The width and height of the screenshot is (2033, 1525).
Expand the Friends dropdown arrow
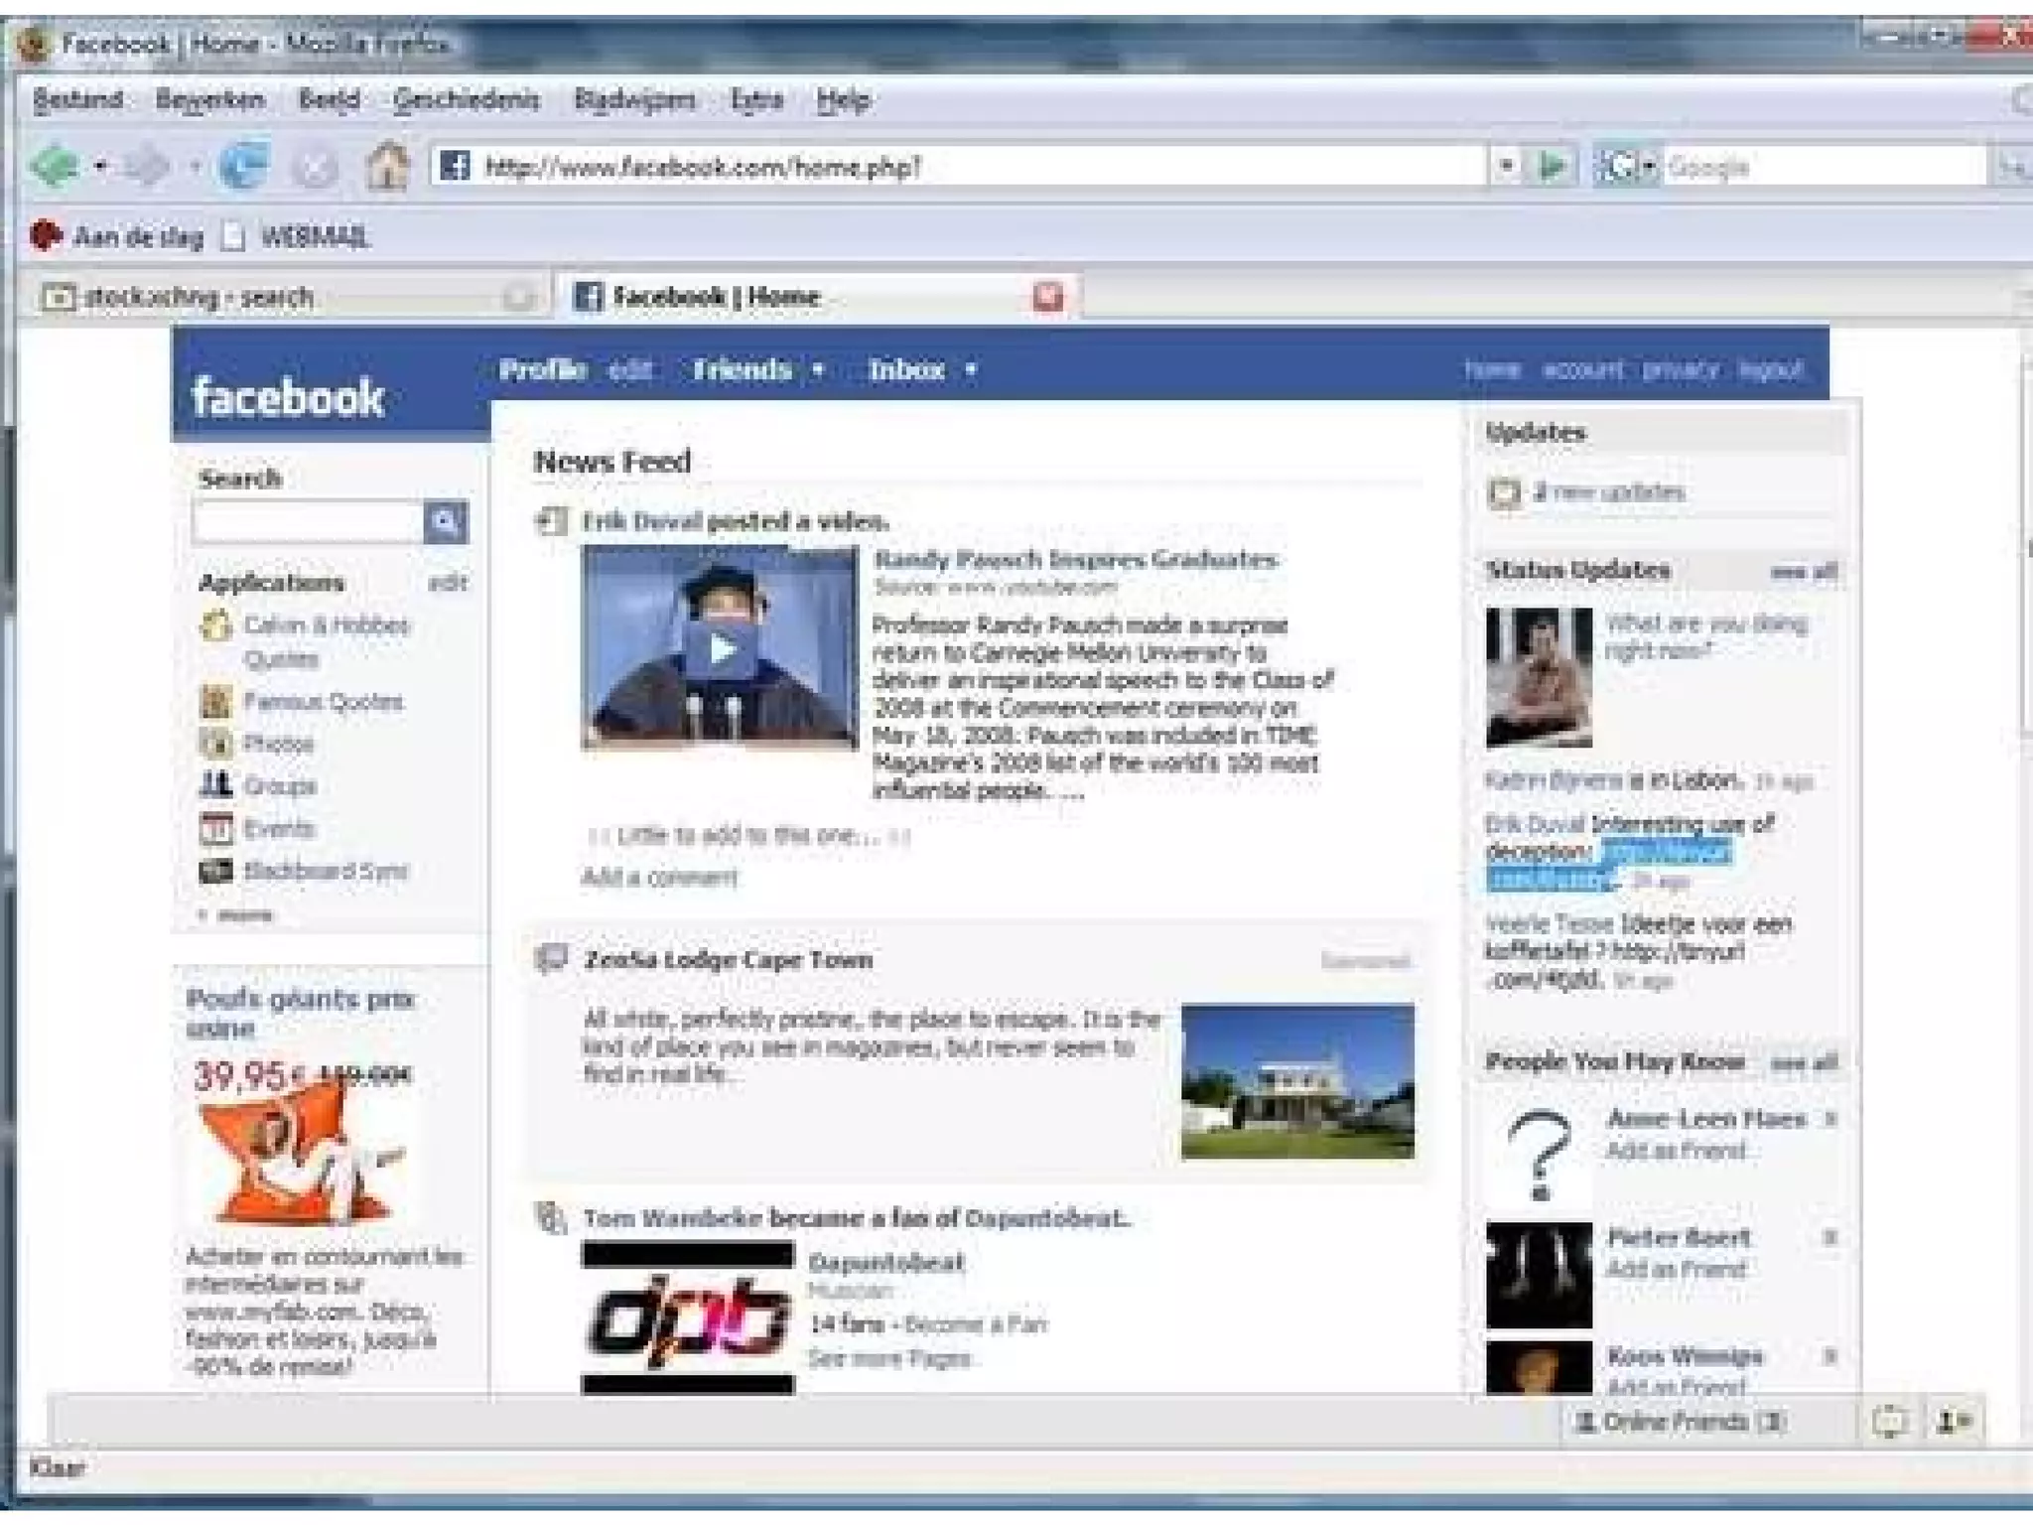[819, 369]
